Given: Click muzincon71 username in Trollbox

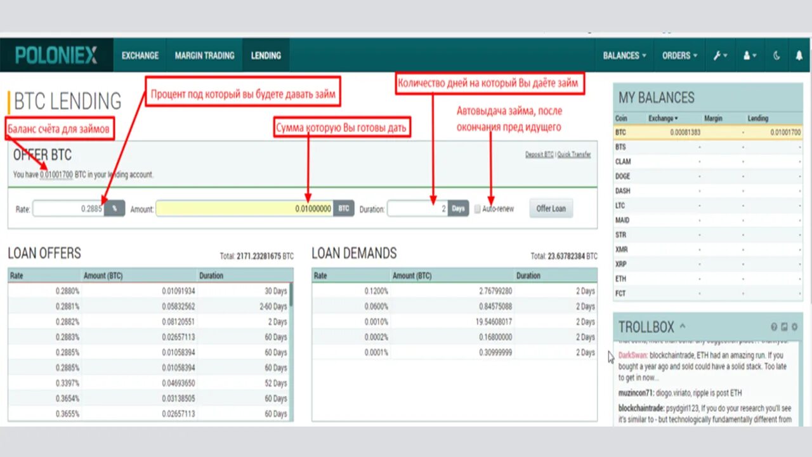Looking at the screenshot, I should [637, 393].
